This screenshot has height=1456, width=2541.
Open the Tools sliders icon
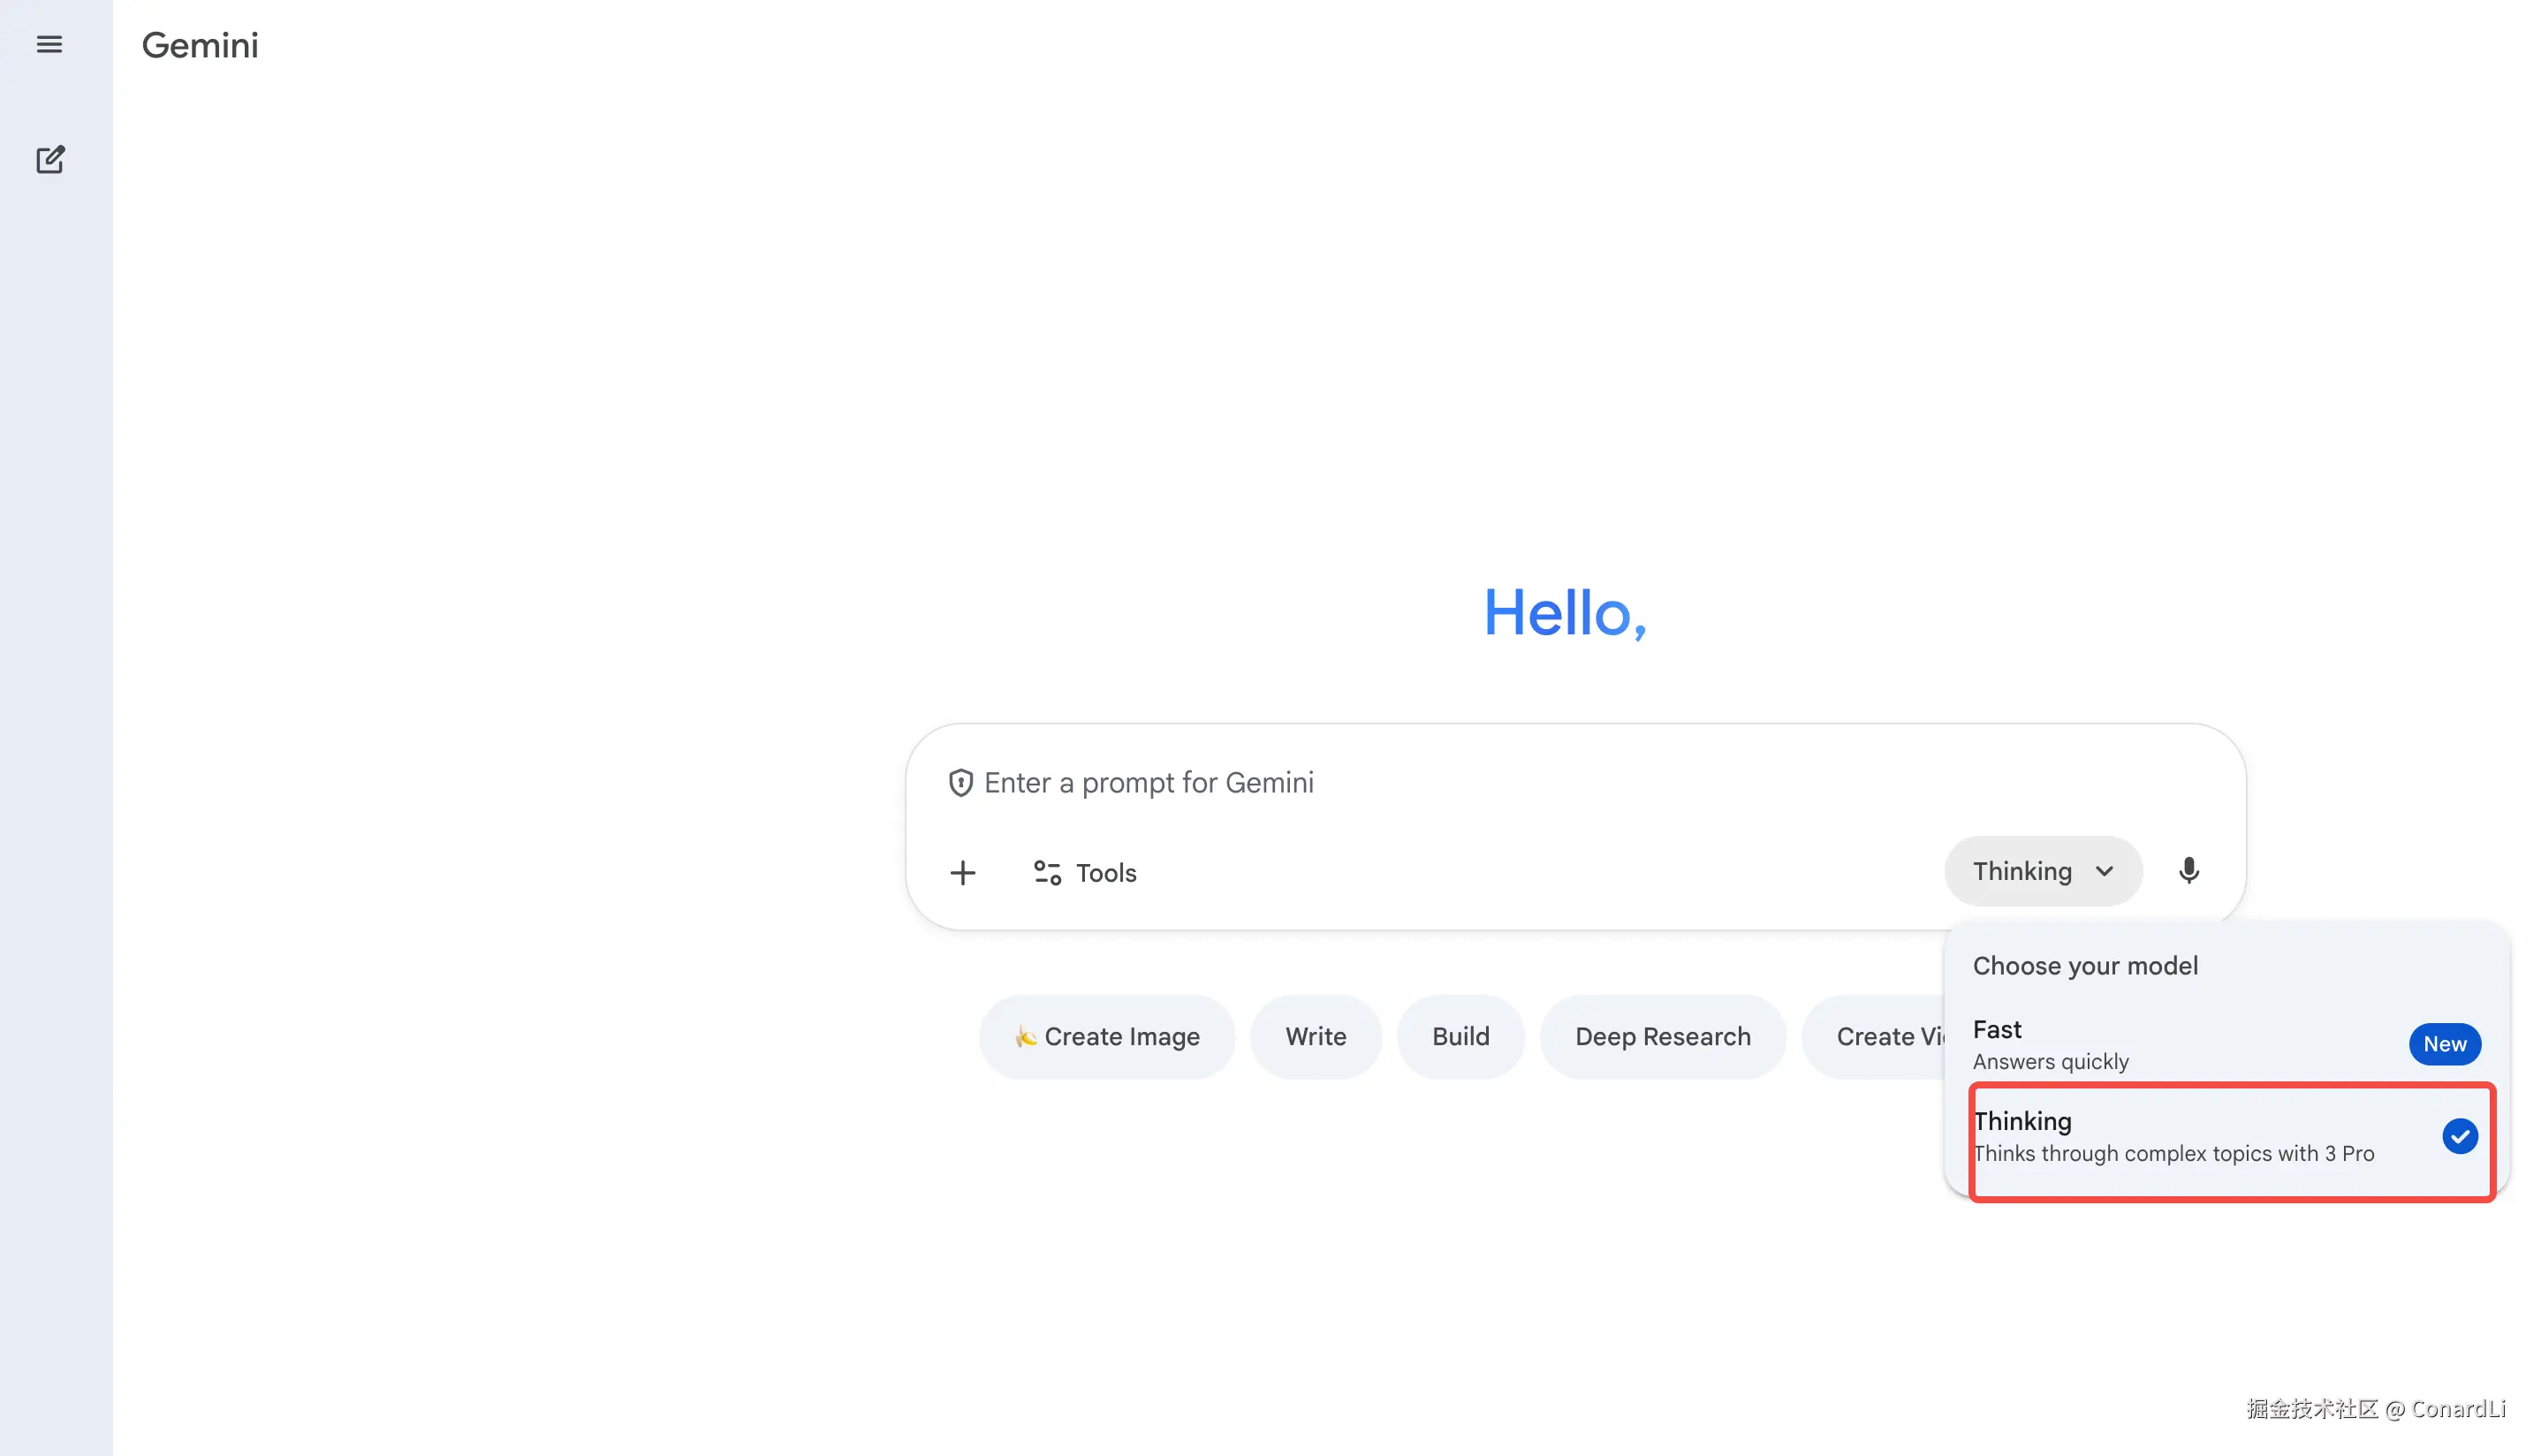click(1046, 873)
